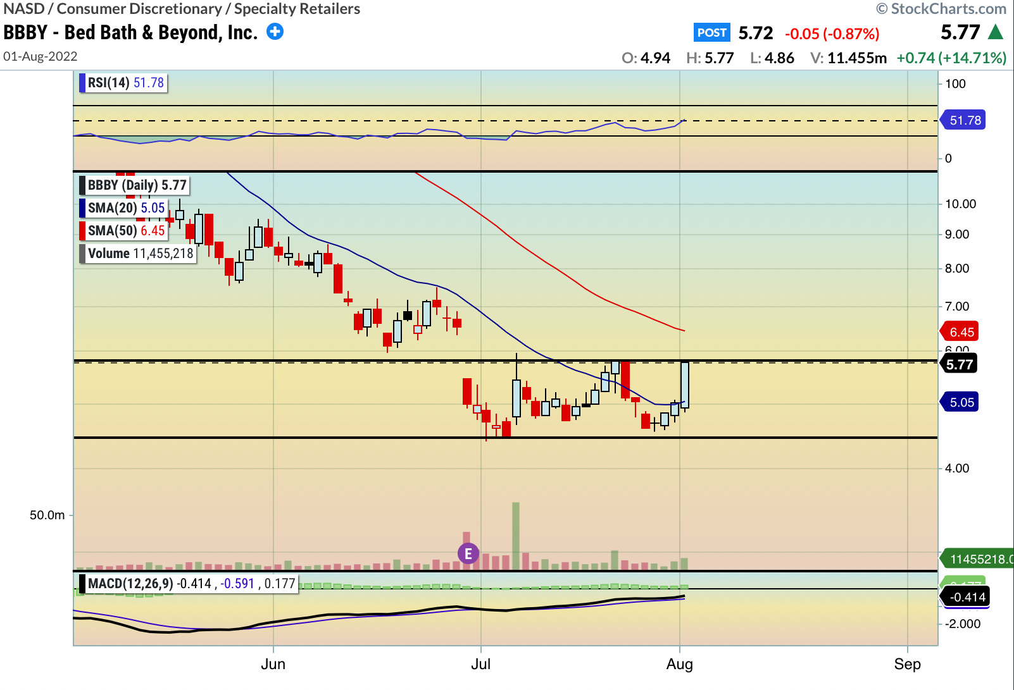Select the BBBY (Daily) 5.77 legend label
The width and height of the screenshot is (1014, 690).
(x=134, y=185)
